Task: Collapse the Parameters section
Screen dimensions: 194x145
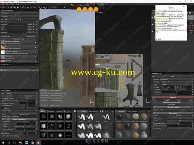Action: pyautogui.click(x=154, y=113)
